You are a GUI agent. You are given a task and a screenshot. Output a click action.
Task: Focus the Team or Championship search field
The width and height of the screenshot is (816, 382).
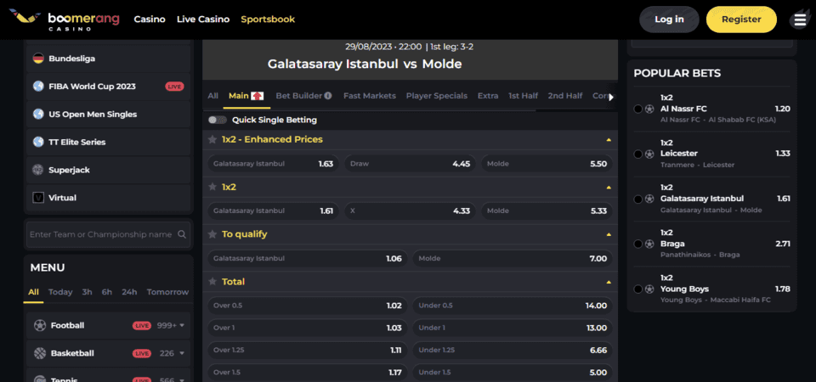(108, 234)
